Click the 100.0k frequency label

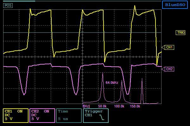[x=119, y=106]
